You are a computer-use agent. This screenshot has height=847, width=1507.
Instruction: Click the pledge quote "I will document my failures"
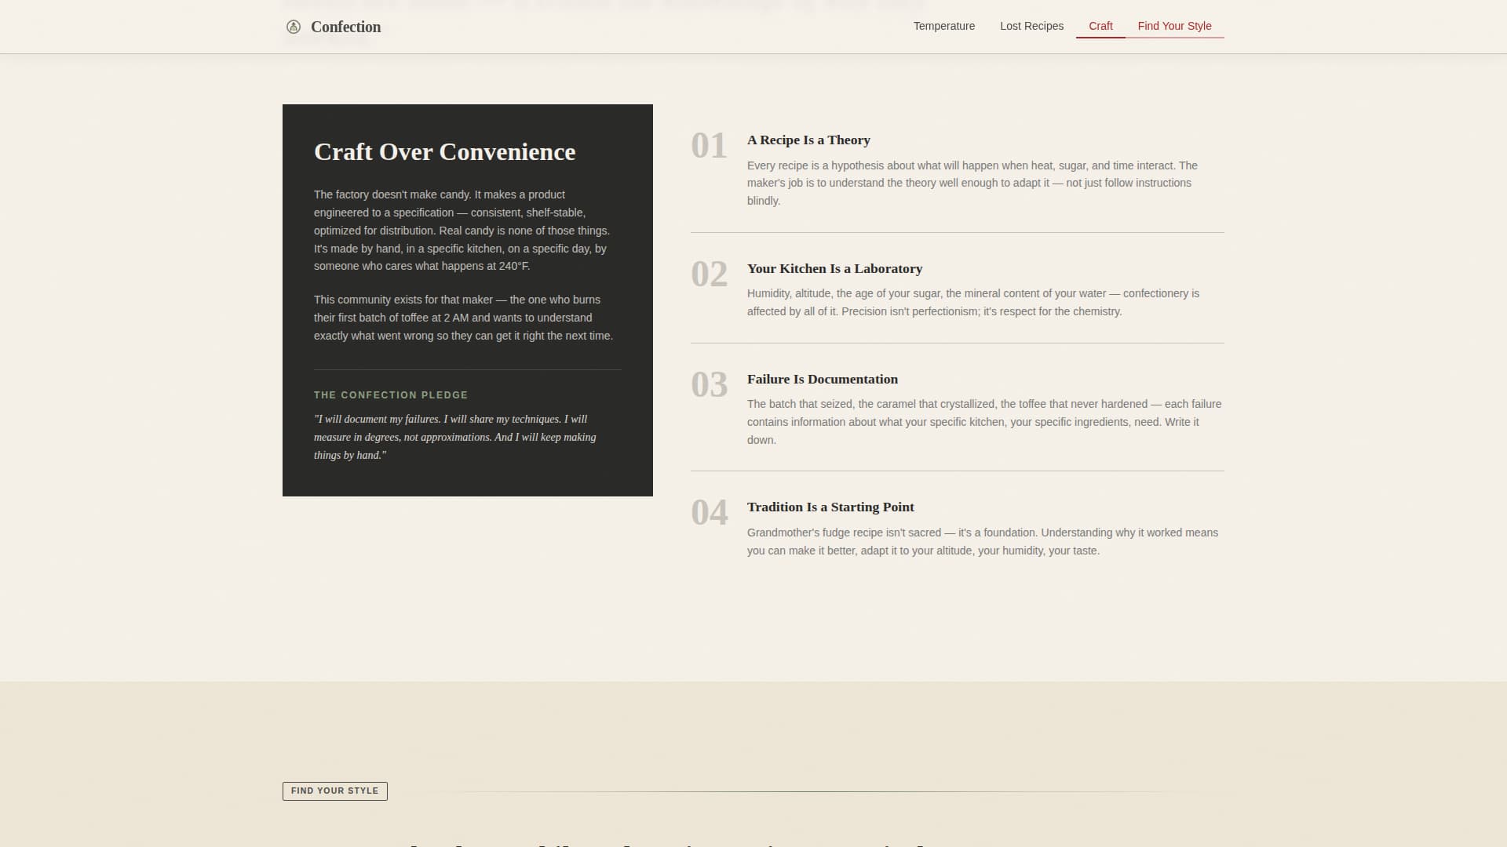pyautogui.click(x=455, y=437)
